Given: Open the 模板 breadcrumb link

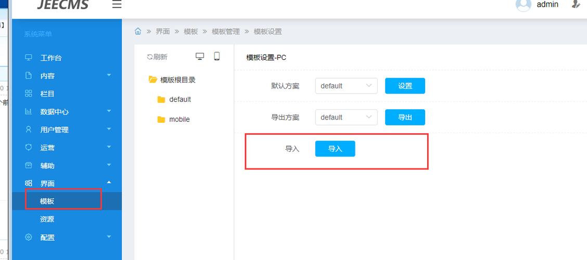Looking at the screenshot, I should click(x=190, y=31).
